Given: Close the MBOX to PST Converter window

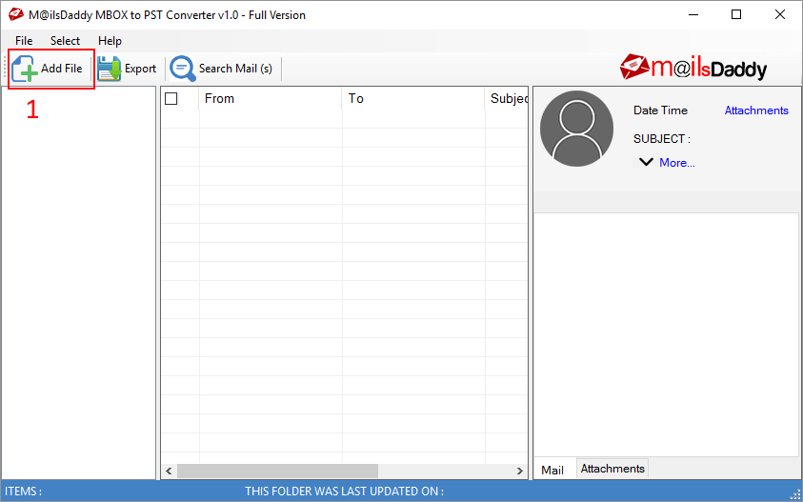Looking at the screenshot, I should [x=780, y=15].
